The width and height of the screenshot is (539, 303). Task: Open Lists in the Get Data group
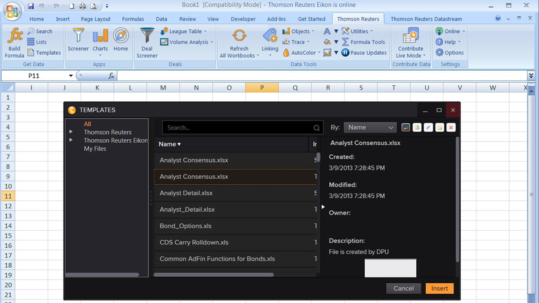click(x=37, y=42)
